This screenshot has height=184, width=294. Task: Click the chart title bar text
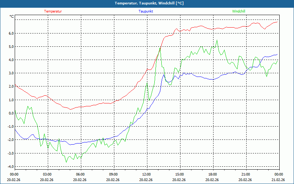point(149,3)
